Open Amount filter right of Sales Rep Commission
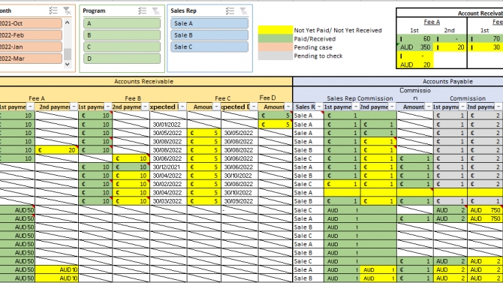The width and height of the screenshot is (503, 283). 429,107
